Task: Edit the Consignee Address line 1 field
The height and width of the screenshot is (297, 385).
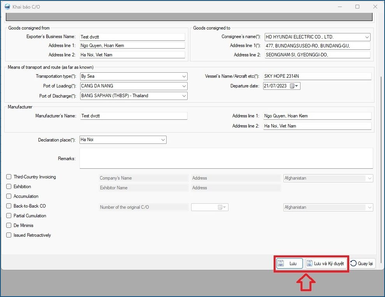Action: pyautogui.click(x=317, y=46)
